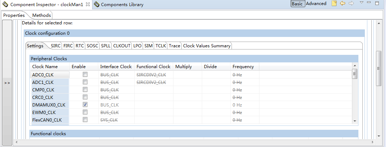Click the Divide column header
The width and height of the screenshot is (386, 147).
tap(216, 66)
